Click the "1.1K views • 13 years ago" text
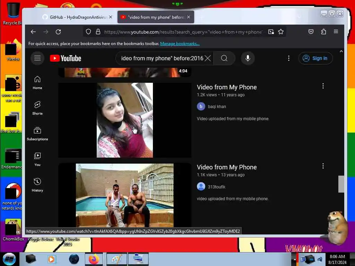This screenshot has height=266, width=355. (x=220, y=175)
